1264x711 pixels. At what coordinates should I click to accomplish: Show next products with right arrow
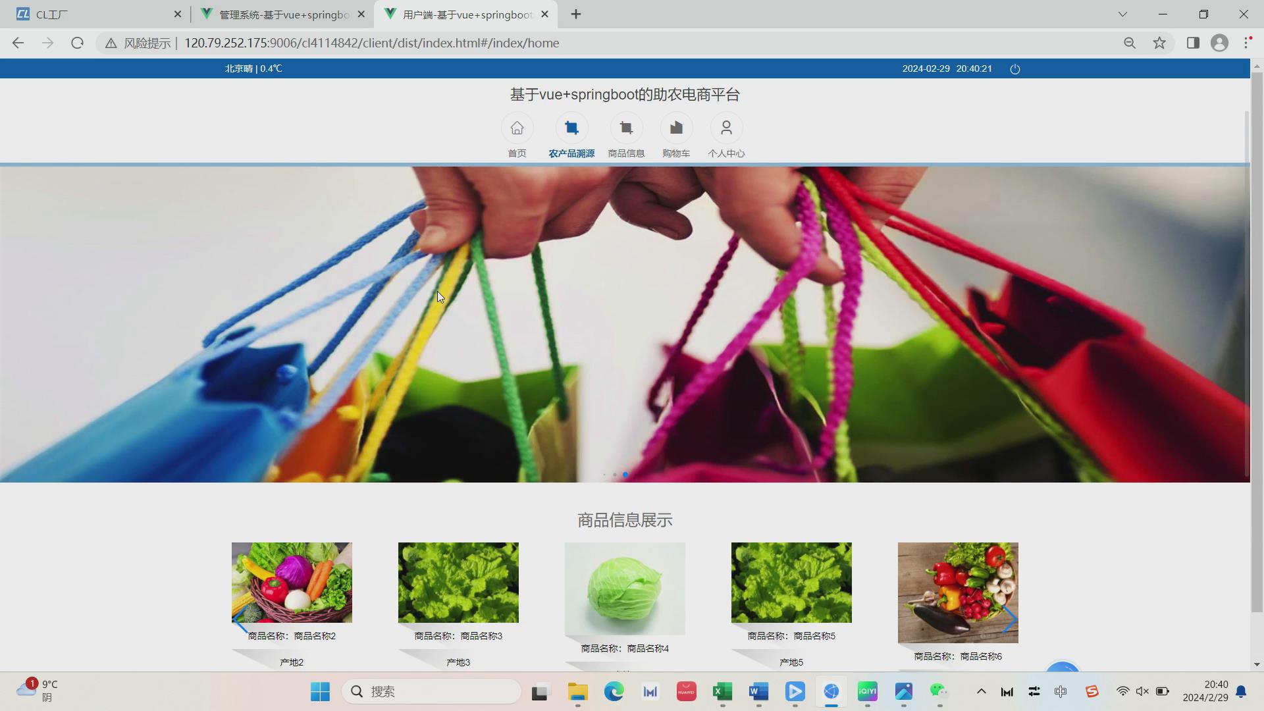pyautogui.click(x=1009, y=619)
